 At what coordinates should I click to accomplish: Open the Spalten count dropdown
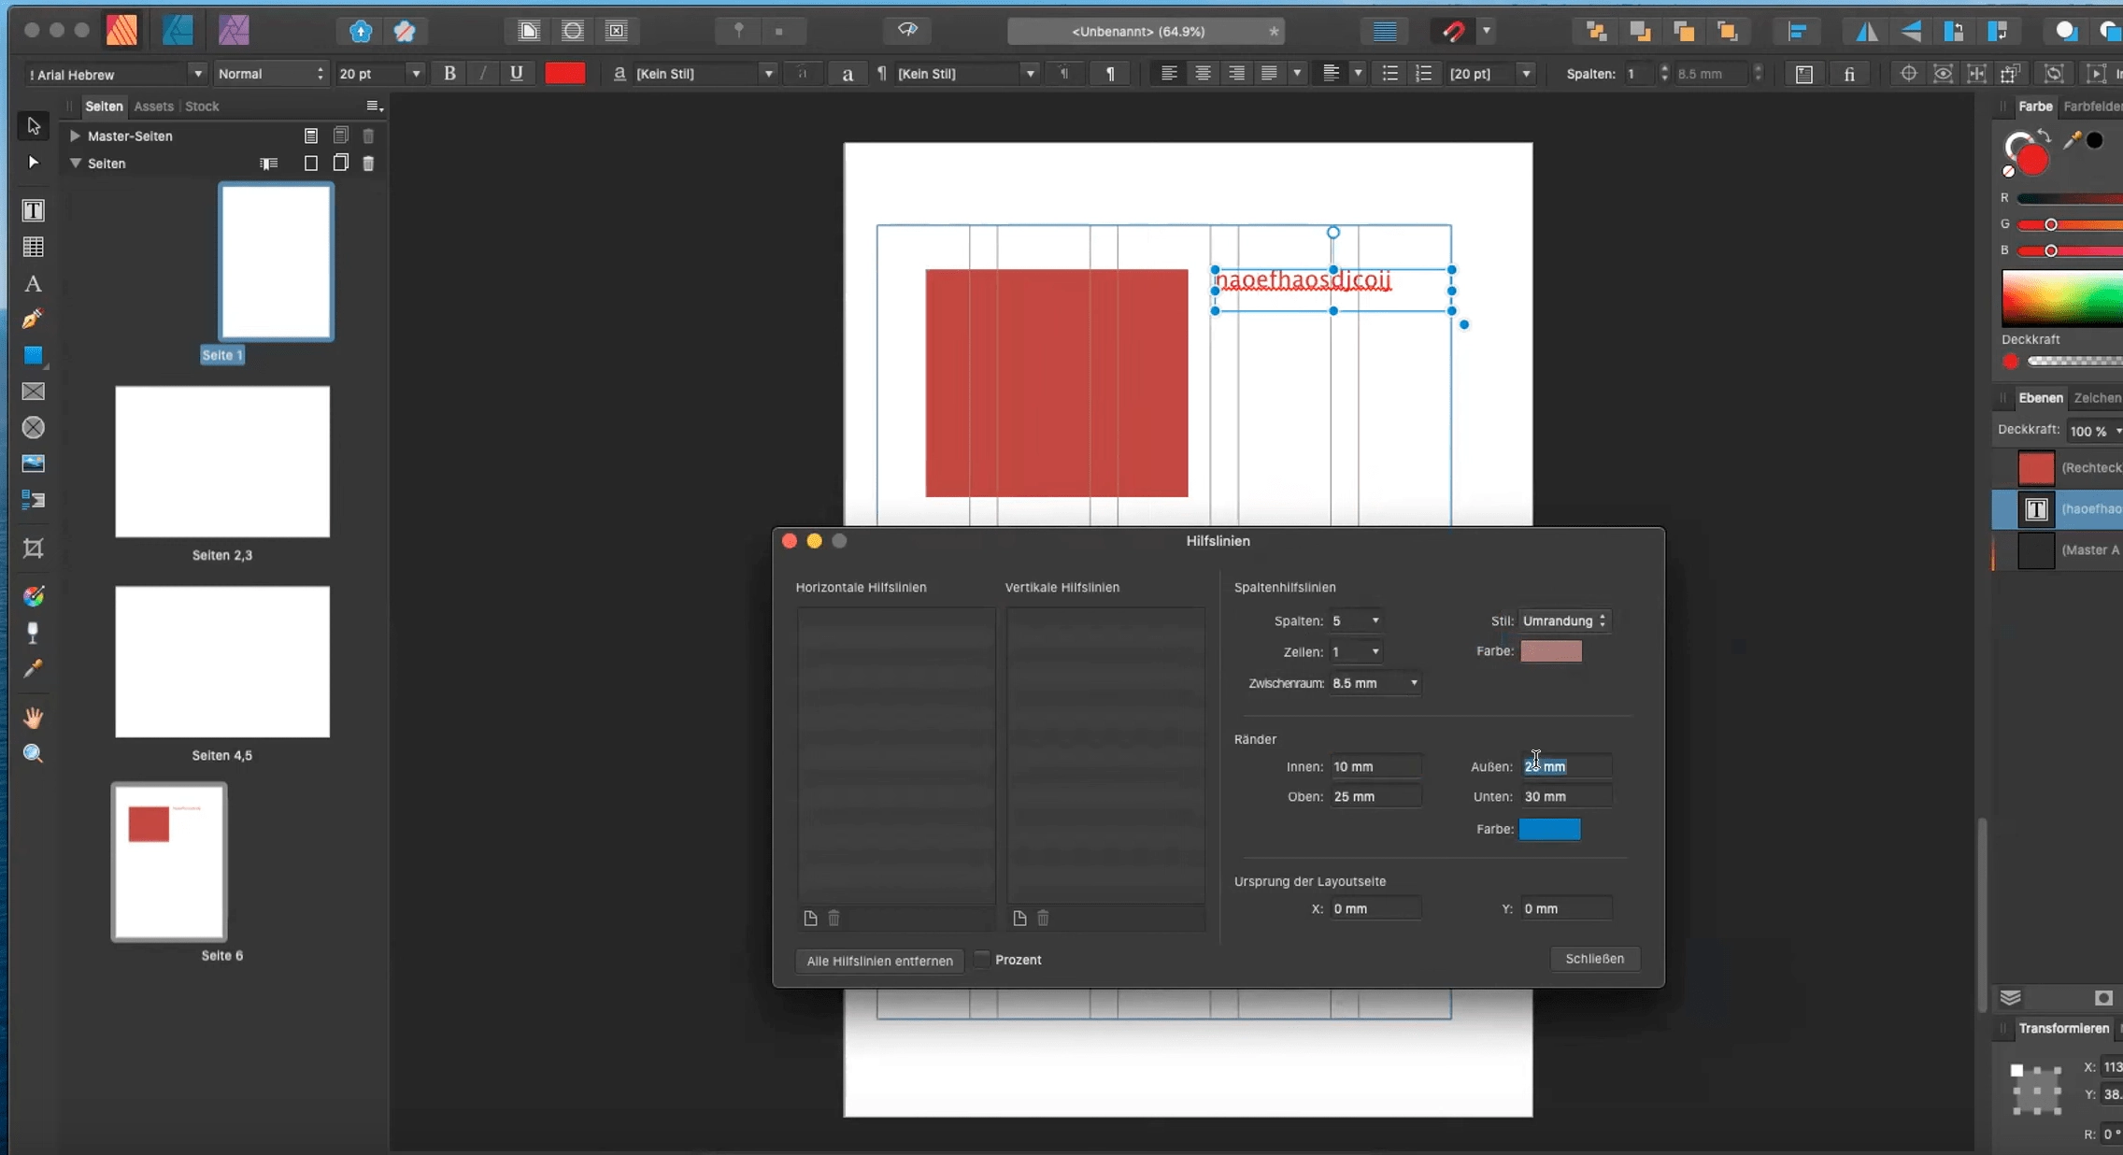[1374, 620]
